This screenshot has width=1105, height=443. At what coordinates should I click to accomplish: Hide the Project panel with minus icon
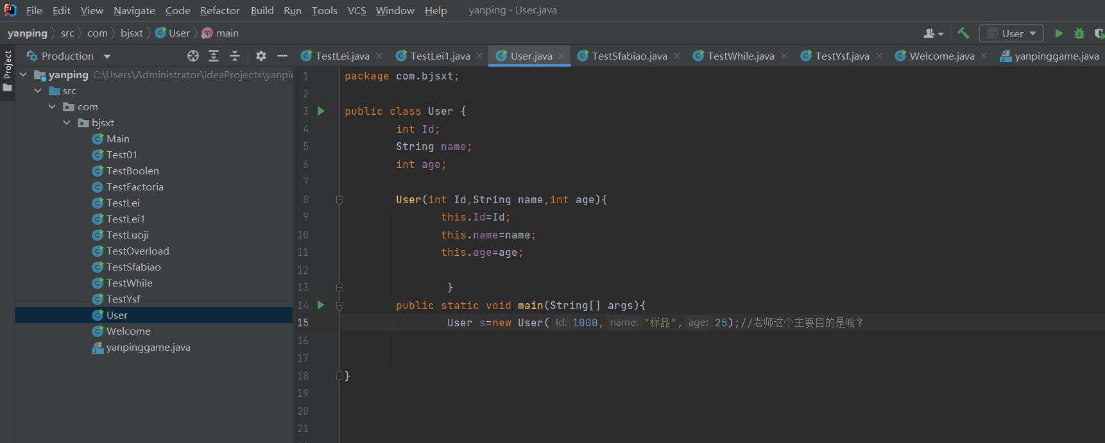pos(282,56)
